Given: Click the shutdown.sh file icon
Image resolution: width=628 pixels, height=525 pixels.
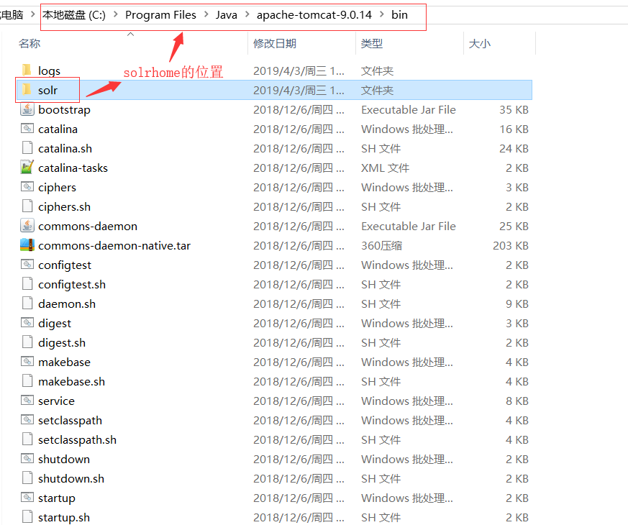Looking at the screenshot, I should [x=27, y=478].
